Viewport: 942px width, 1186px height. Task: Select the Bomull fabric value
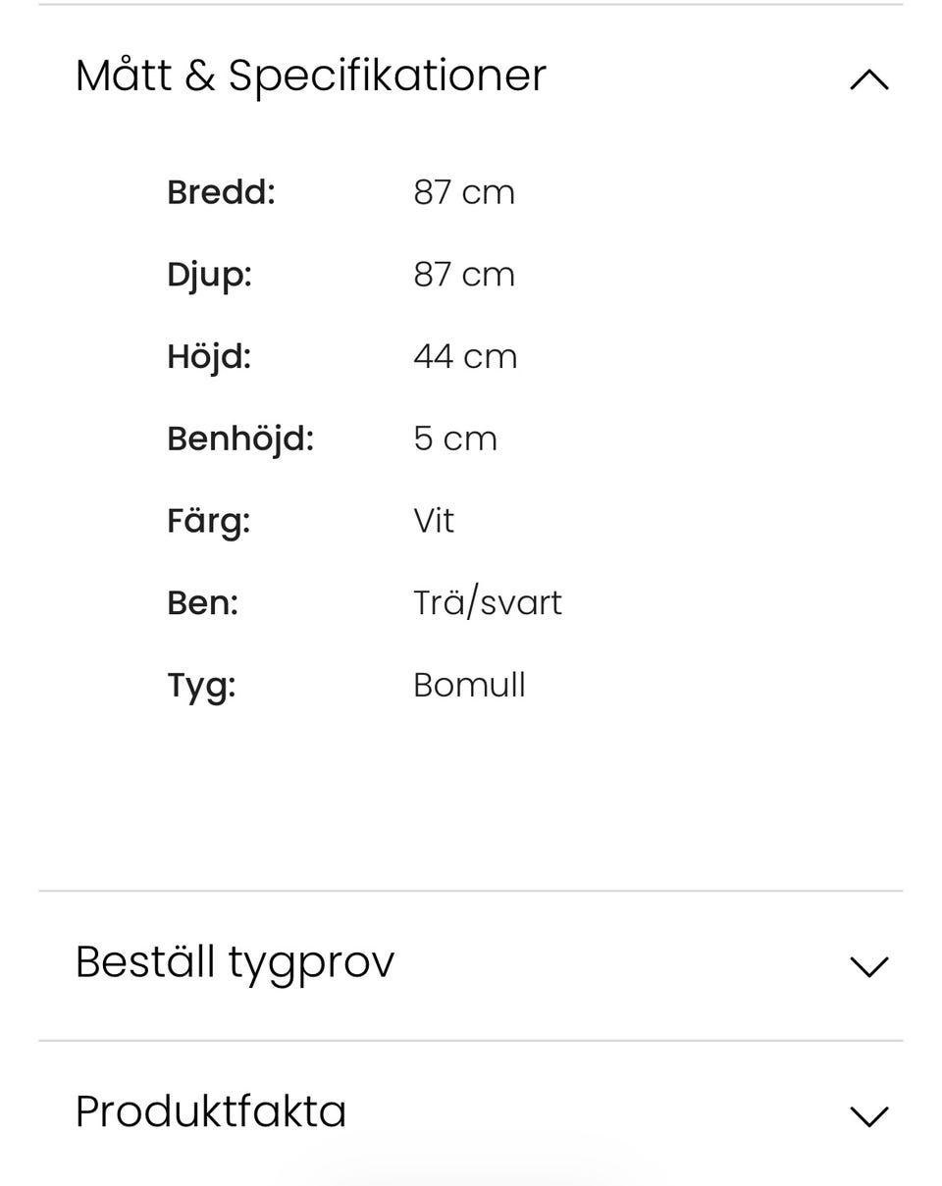tap(469, 685)
